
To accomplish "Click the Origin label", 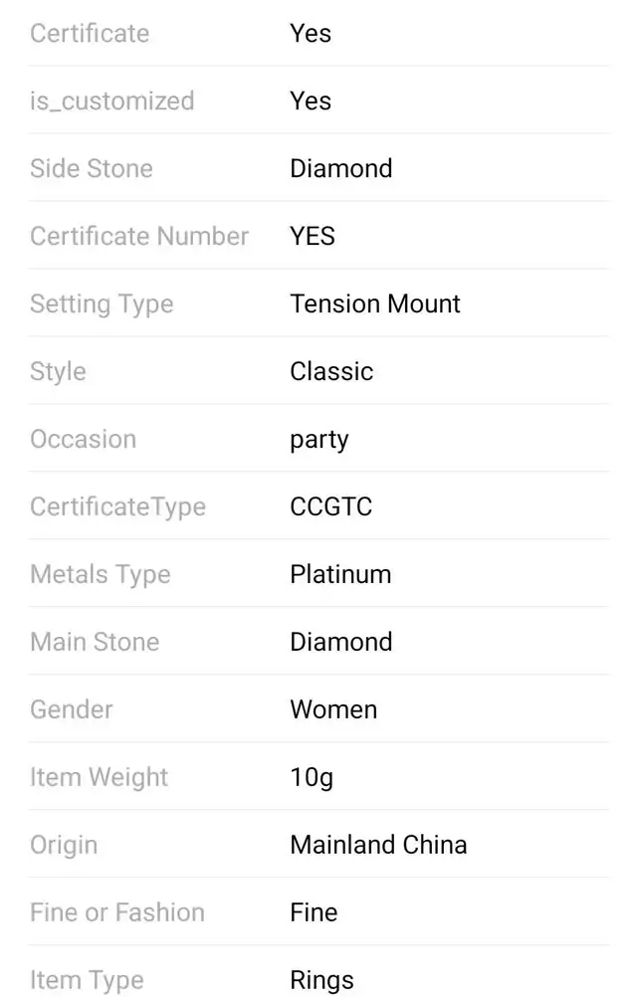I will click(64, 845).
